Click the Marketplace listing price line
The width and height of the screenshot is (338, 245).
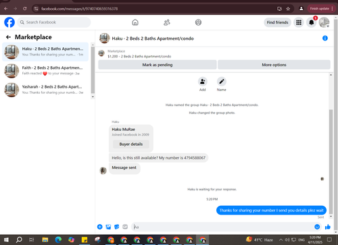[139, 57]
